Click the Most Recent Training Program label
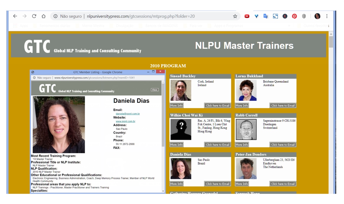This screenshot has height=204, width=344. [54, 156]
